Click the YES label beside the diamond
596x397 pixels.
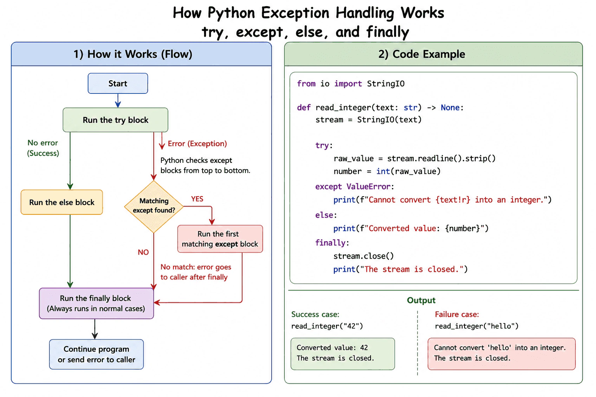197,199
